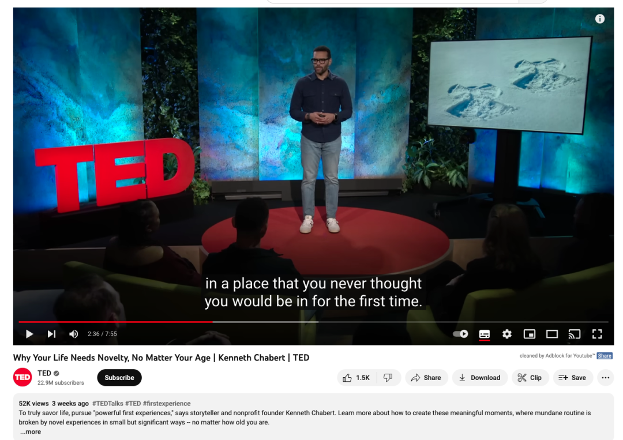Screen dimensions: 623x440
Task: Subscribe to the TED channel
Action: click(x=119, y=378)
